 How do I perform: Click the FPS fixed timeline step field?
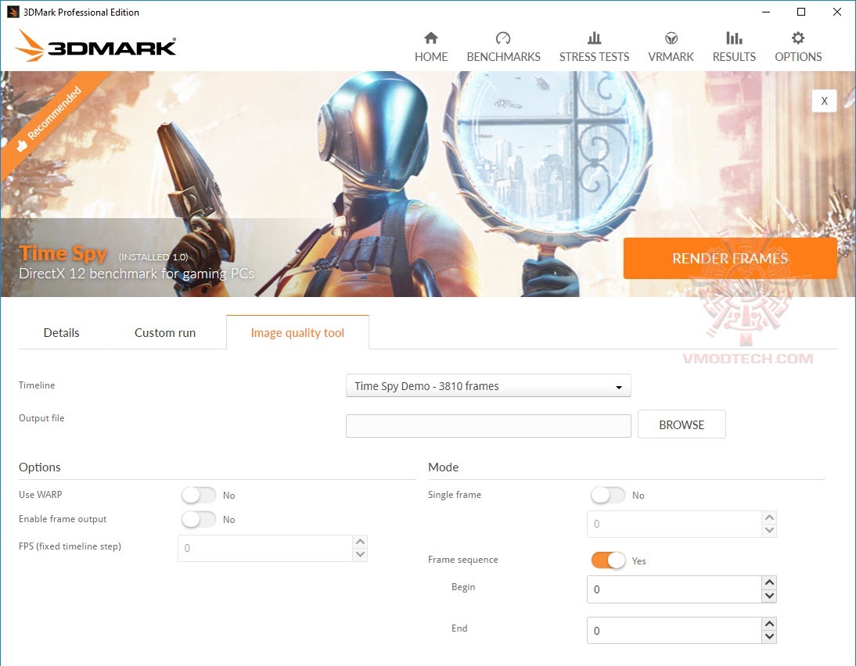[265, 548]
